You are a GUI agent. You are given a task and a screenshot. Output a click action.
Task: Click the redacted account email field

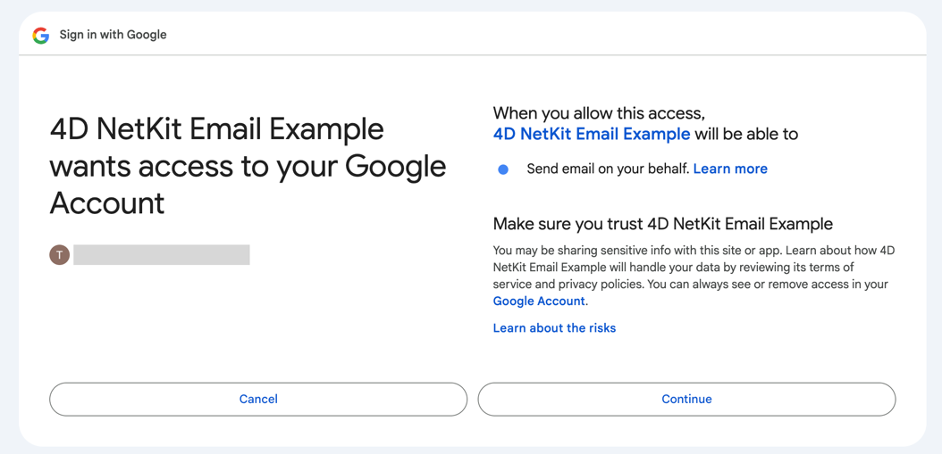tap(162, 255)
